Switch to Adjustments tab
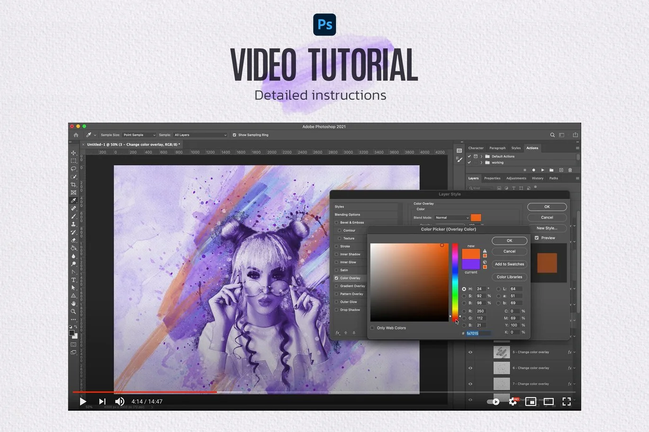This screenshot has height=432, width=649. tap(516, 178)
